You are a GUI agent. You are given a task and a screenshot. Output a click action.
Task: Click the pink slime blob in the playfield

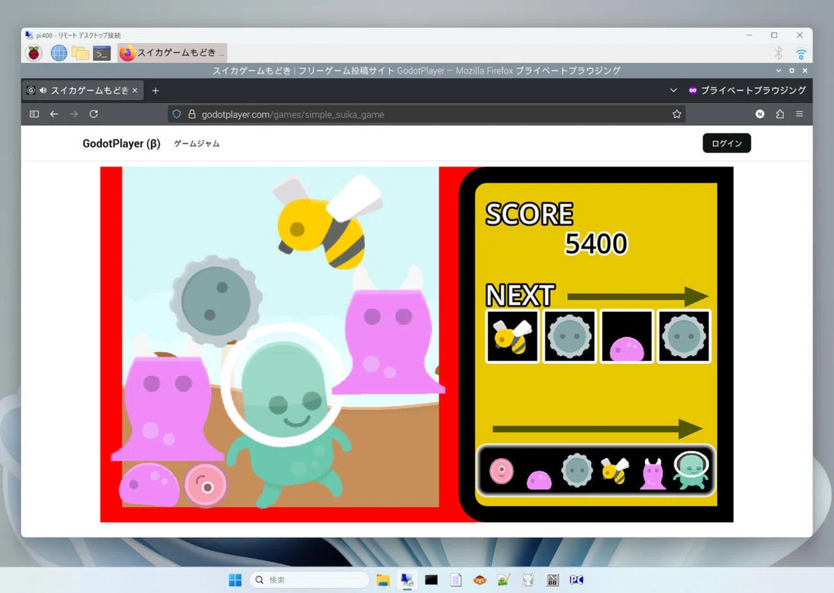(149, 484)
